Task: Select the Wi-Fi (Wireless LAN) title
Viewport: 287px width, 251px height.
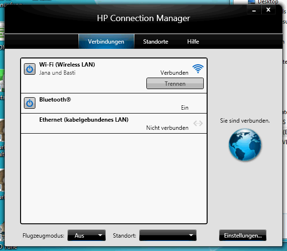Action: tap(67, 65)
